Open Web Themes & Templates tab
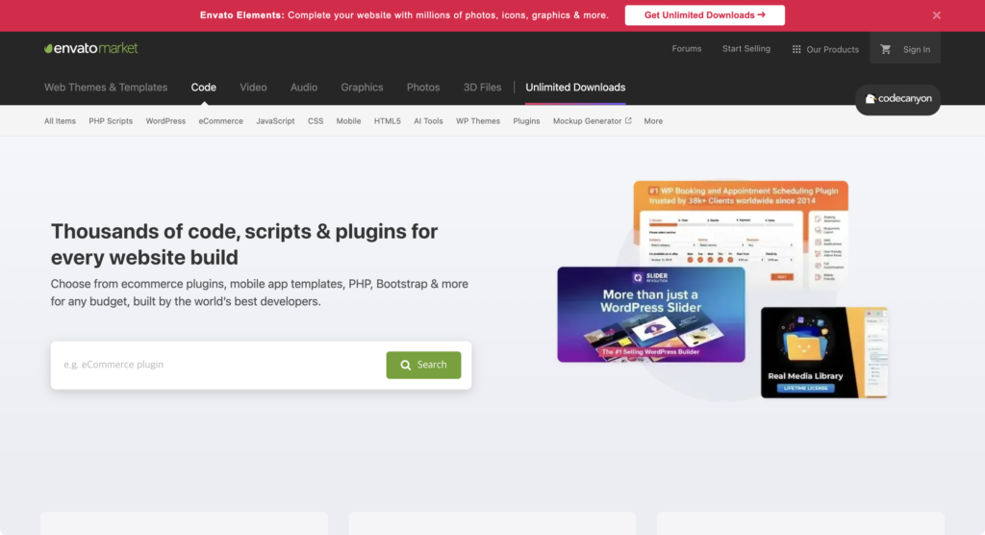 click(x=106, y=88)
